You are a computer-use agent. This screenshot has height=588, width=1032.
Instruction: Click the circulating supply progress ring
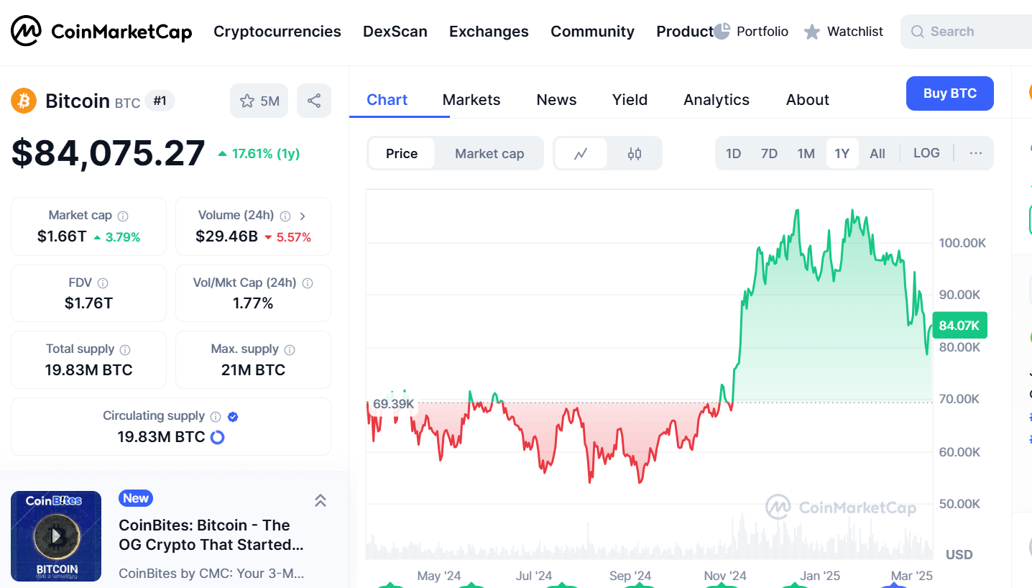tap(217, 437)
